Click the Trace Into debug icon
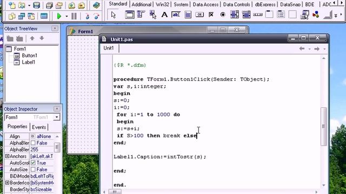 tap(88, 16)
